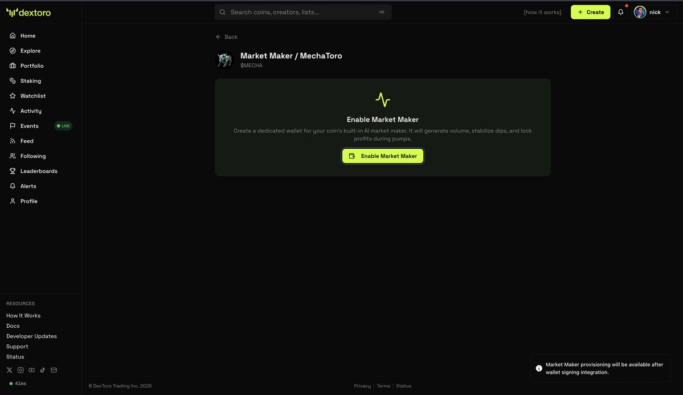Go Back to previous page
Viewport: 683px width, 395px height.
(227, 37)
